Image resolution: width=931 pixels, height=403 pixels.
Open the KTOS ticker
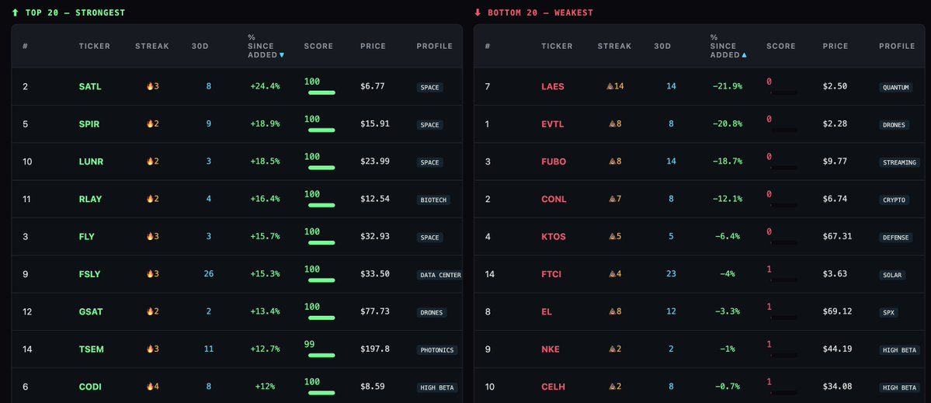[554, 236]
